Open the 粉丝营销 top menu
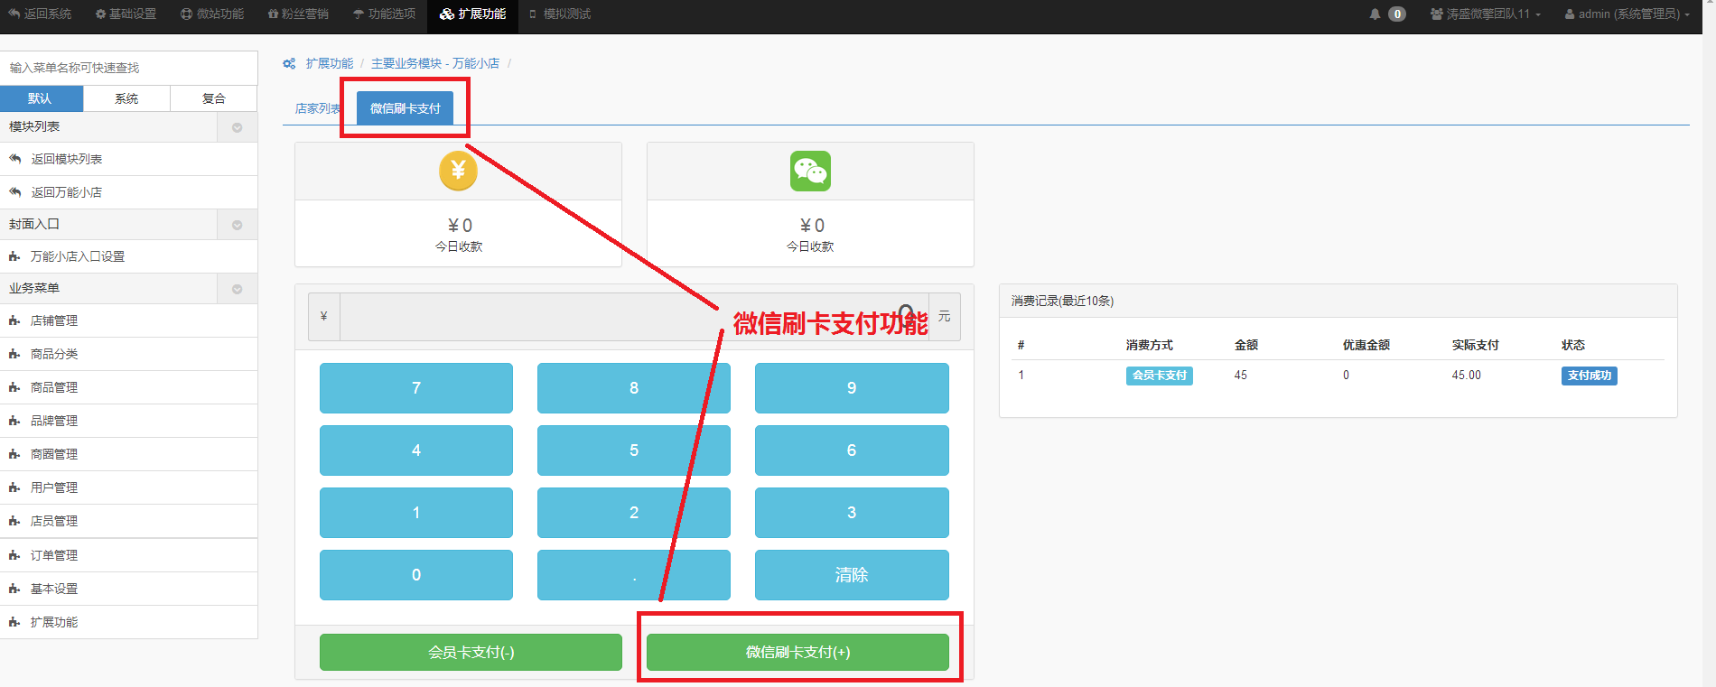1716x687 pixels. [298, 14]
